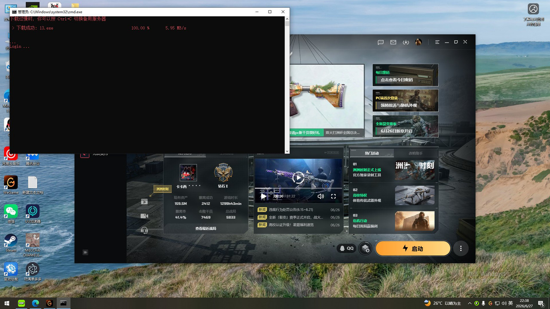Screen dimensions: 550x309
Task: Click the cmd window title bar icon
Action: tap(14, 12)
